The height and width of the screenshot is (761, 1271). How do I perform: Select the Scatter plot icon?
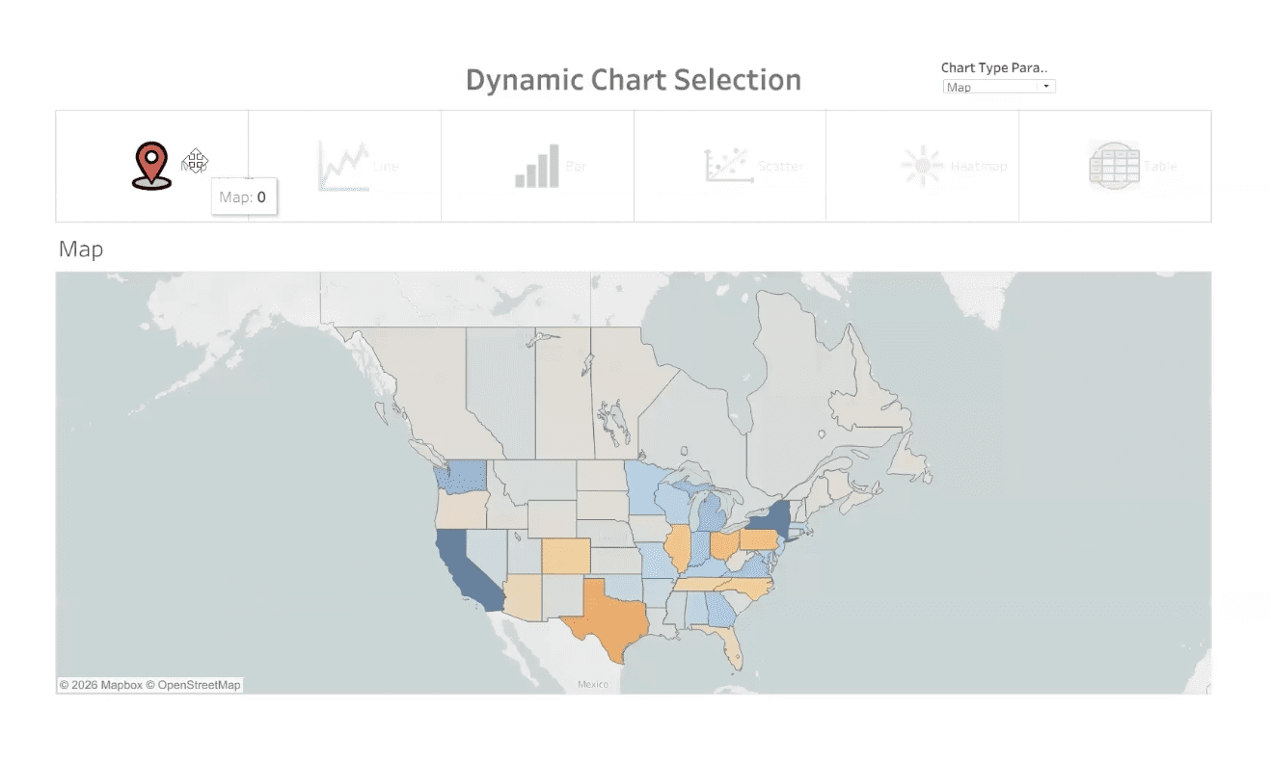730,164
